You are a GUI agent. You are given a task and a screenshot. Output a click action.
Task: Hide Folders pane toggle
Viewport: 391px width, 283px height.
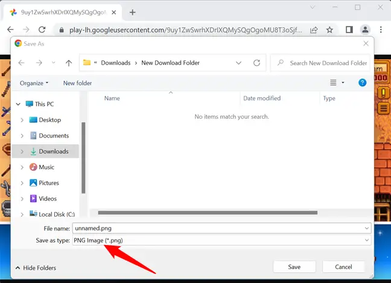tap(36, 268)
